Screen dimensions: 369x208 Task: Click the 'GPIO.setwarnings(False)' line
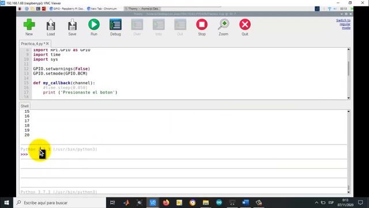point(62,69)
